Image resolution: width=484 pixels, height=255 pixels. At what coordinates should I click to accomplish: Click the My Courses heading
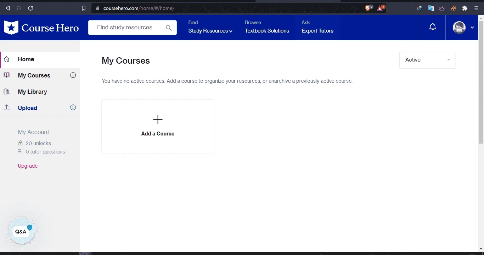126,61
